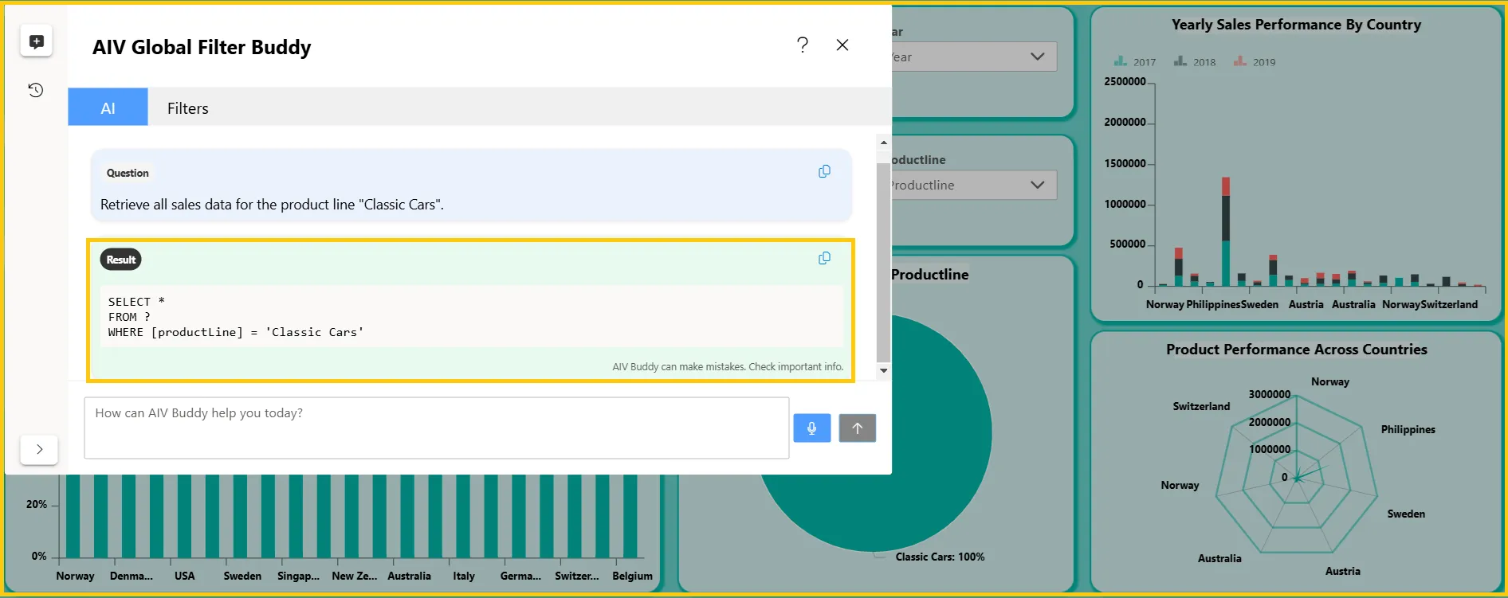Image resolution: width=1508 pixels, height=598 pixels.
Task: Open the Year dropdown
Action: coord(974,57)
